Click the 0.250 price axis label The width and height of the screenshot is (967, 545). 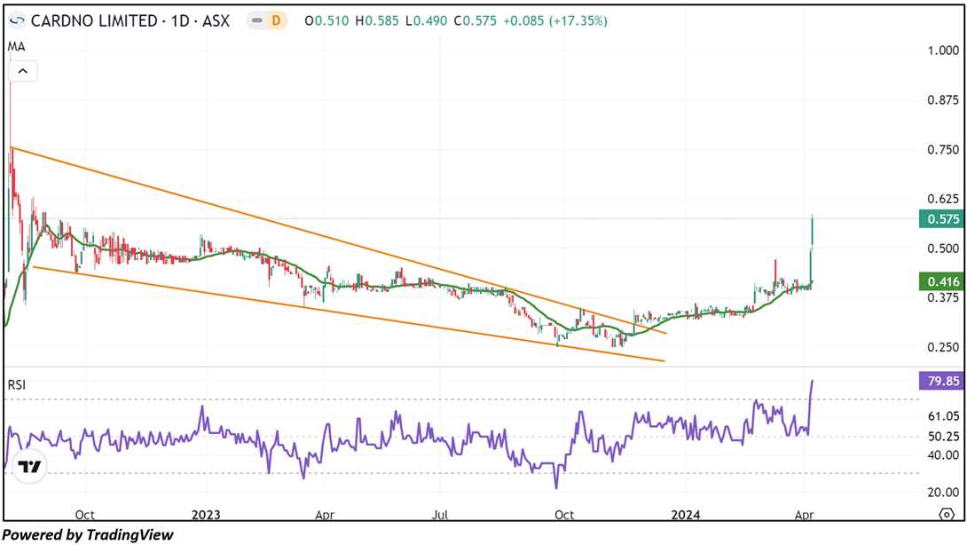point(944,347)
